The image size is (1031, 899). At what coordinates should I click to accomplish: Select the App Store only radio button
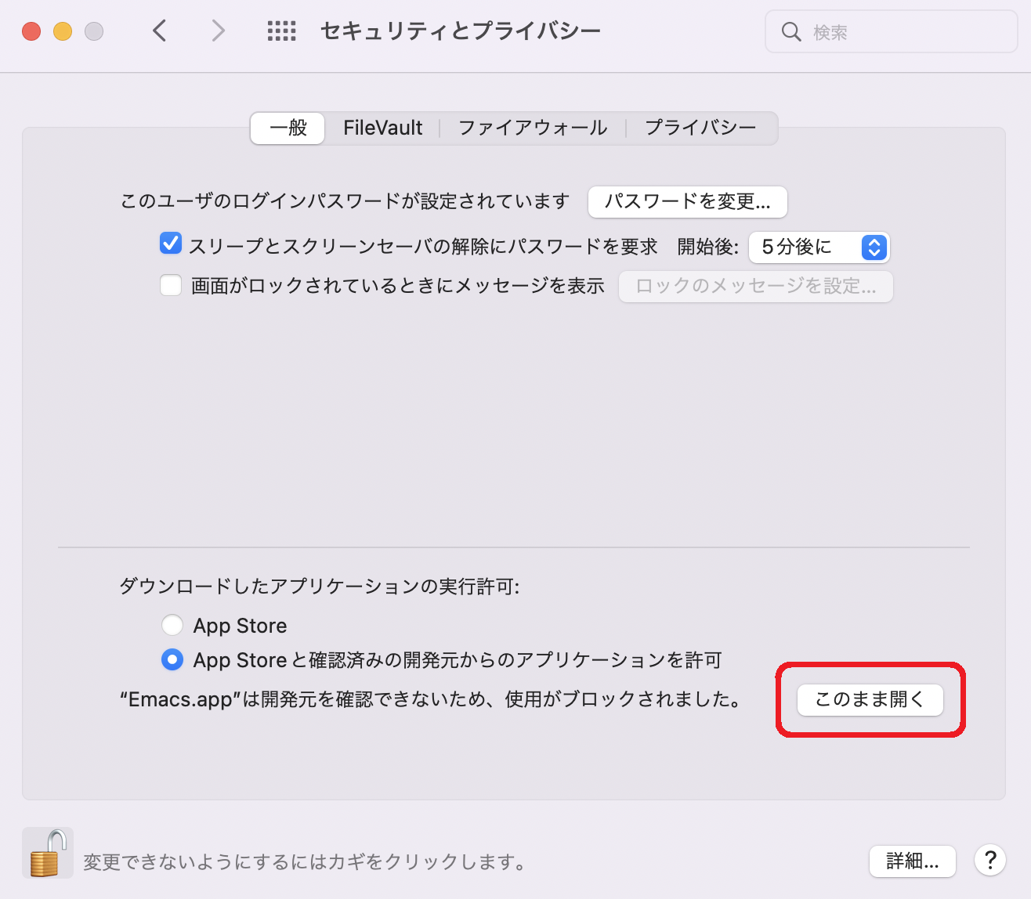pos(172,625)
